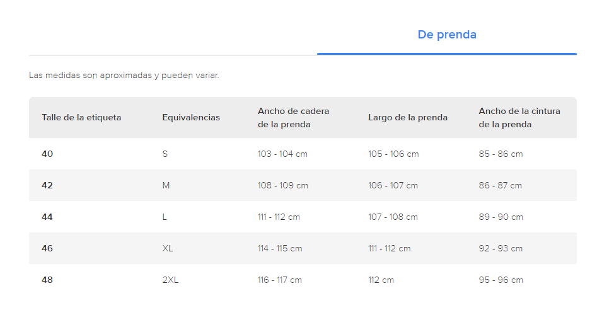
Task: Select size 42 in the table
Action: [x=47, y=185]
